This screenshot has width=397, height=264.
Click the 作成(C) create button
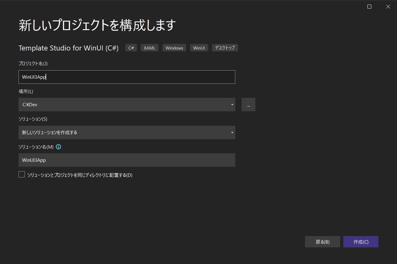coord(361,242)
